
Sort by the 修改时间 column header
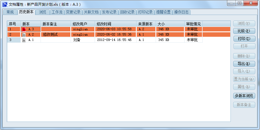tap(116, 24)
